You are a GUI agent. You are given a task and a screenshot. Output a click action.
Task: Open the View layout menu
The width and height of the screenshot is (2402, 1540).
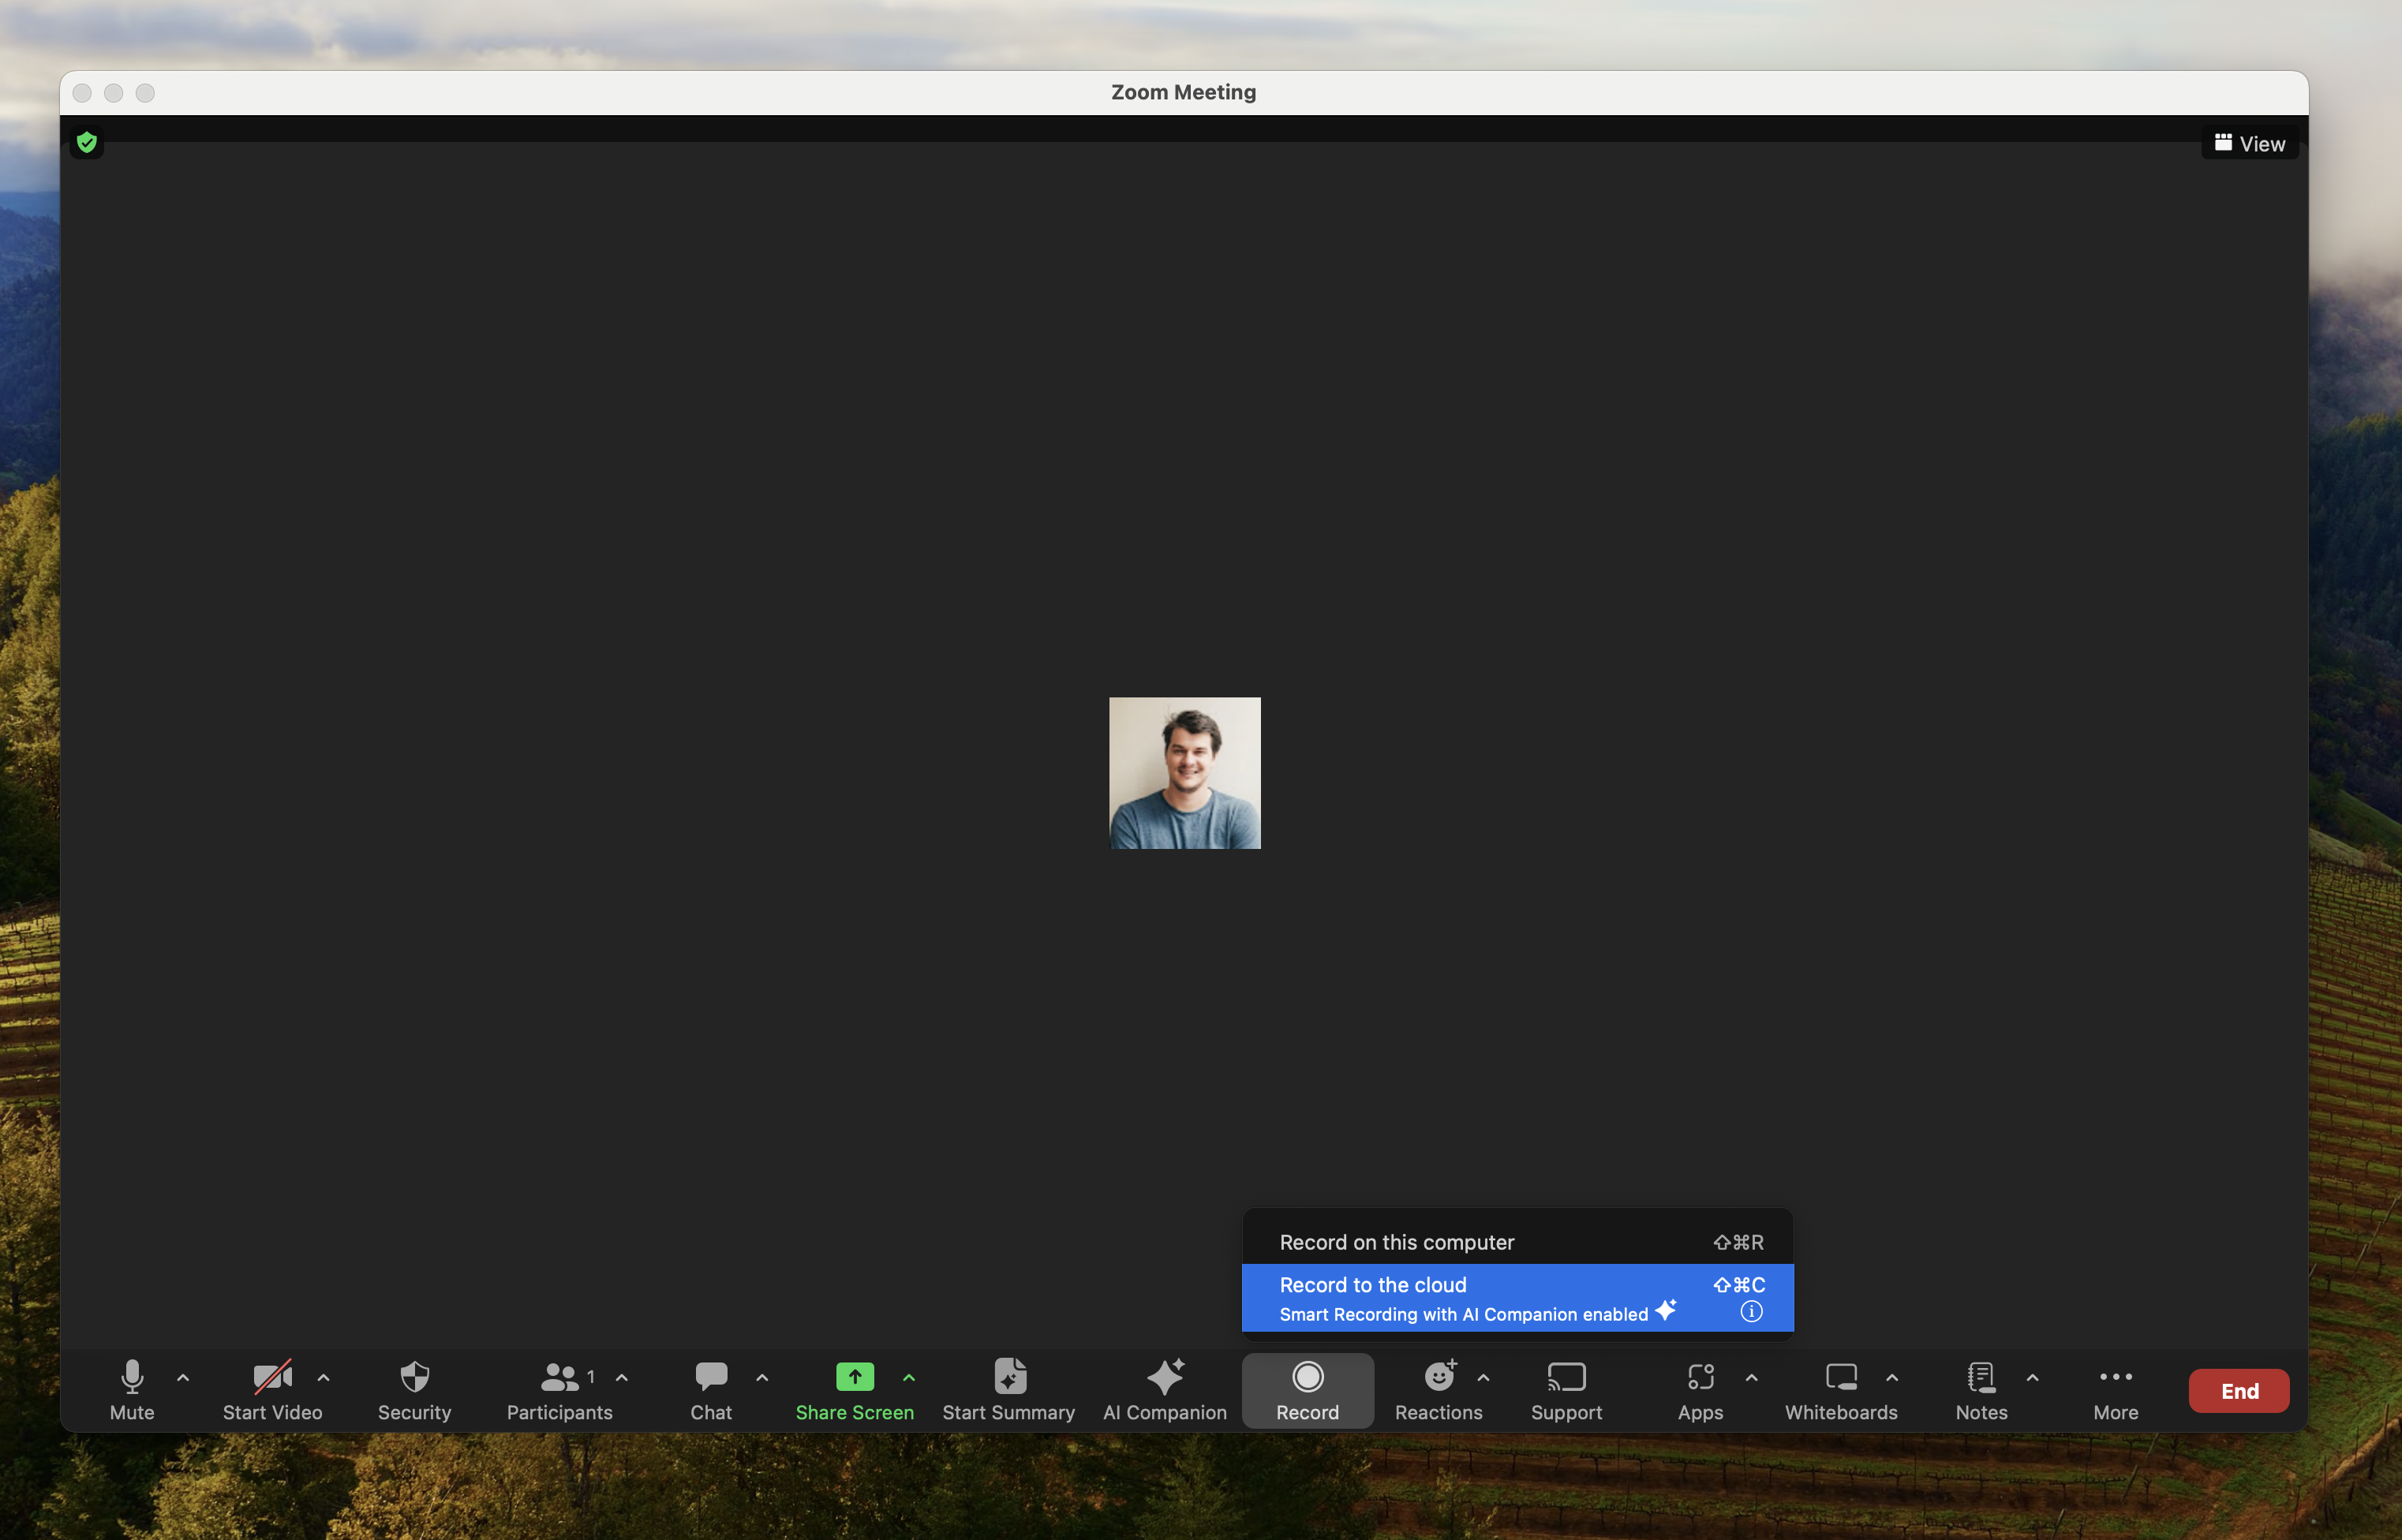coord(2250,144)
